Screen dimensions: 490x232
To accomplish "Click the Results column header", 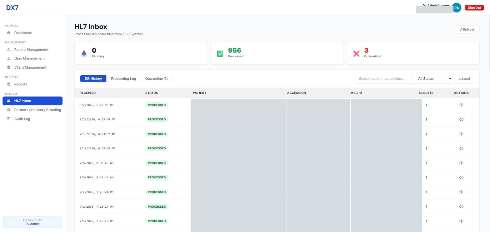I will [x=426, y=93].
